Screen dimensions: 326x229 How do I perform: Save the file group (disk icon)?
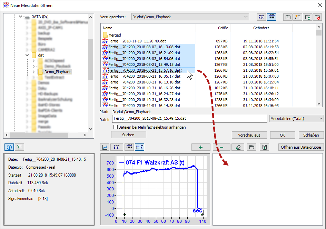click(x=265, y=147)
